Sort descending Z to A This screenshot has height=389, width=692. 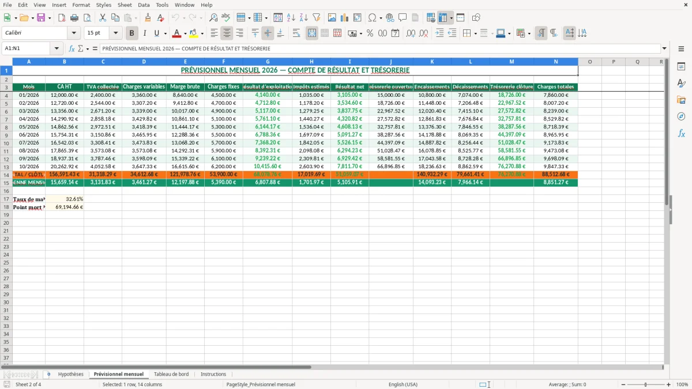point(303,18)
